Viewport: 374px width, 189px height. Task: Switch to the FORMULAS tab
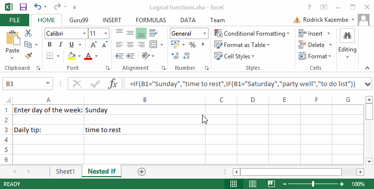(x=151, y=20)
